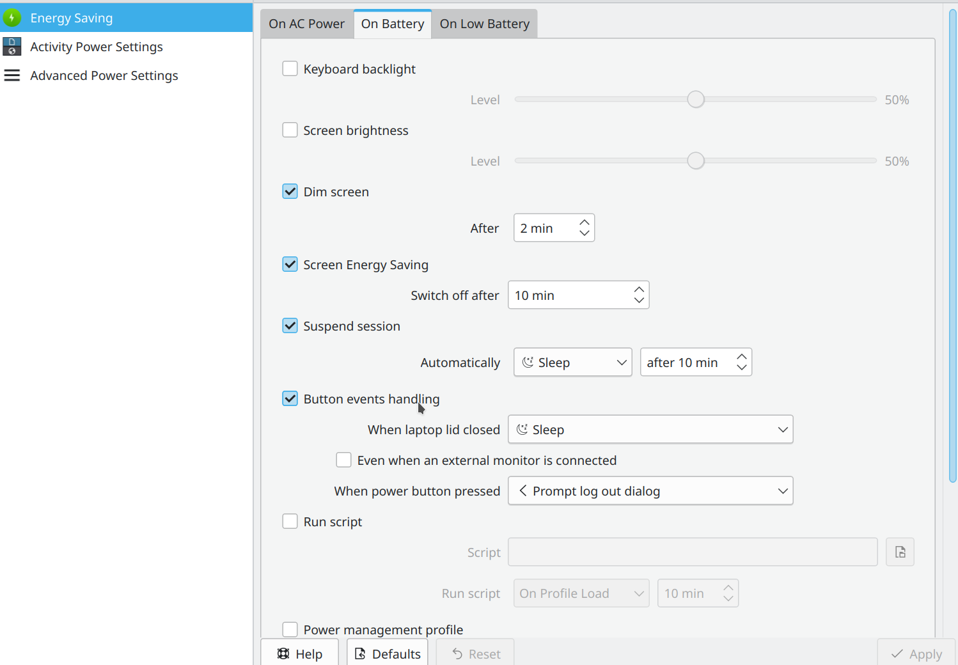Enable the Keyboard backlight checkbox
The height and width of the screenshot is (665, 958).
[x=290, y=68]
